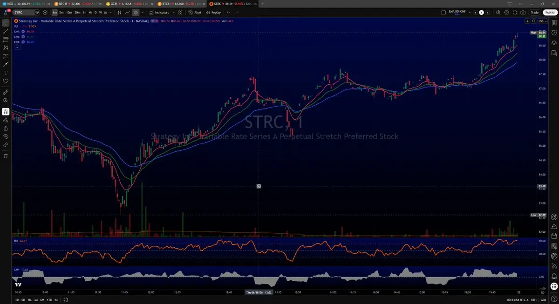
Task: Expand the chart style dropdown
Action: pos(143,13)
